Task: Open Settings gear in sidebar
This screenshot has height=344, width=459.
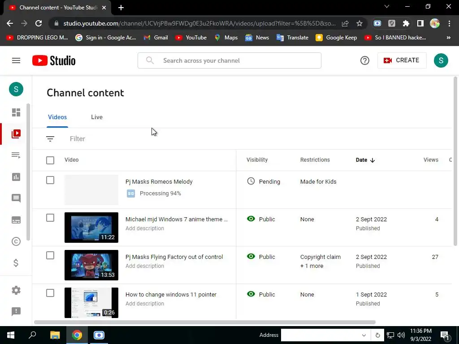Action: click(x=16, y=290)
